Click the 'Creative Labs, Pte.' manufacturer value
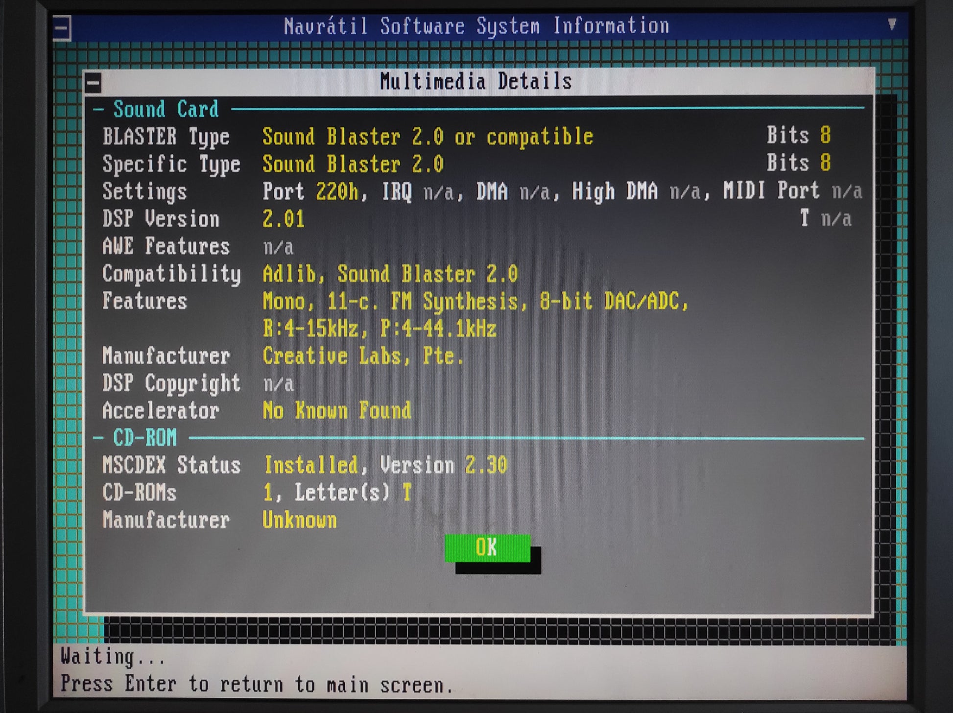This screenshot has width=953, height=713. 363,356
